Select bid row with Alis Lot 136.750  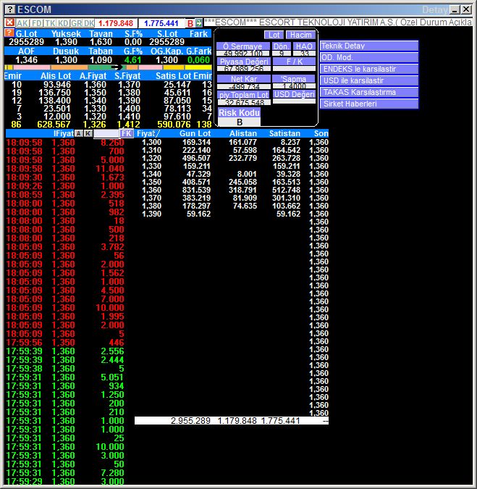click(x=108, y=93)
